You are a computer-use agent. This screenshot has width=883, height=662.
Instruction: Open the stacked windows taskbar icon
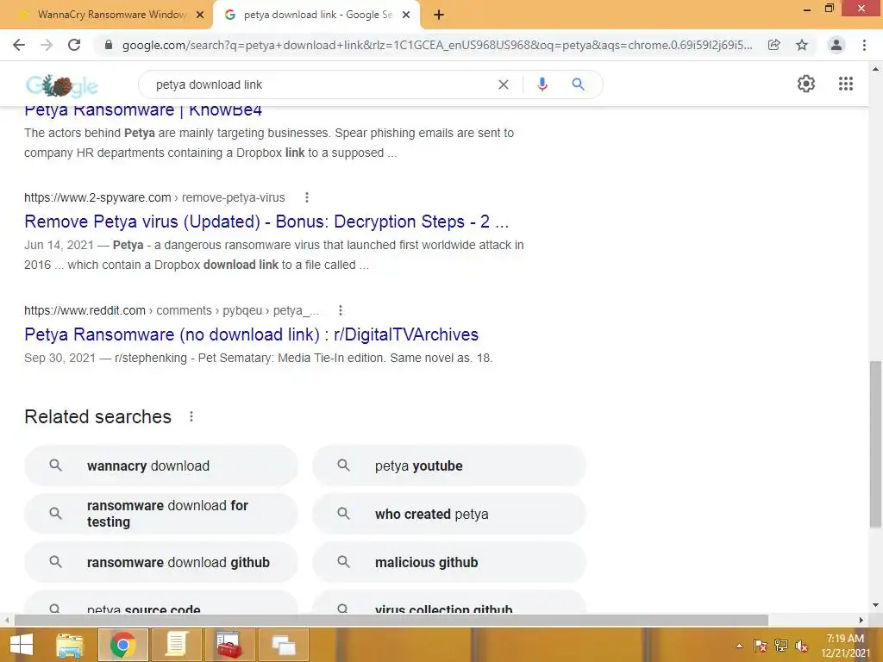pyautogui.click(x=283, y=645)
